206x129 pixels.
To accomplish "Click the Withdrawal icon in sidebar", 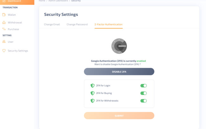I will coord(4,23).
